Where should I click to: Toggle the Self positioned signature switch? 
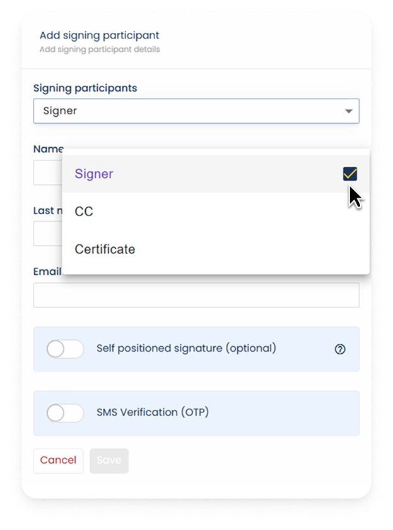tap(65, 349)
